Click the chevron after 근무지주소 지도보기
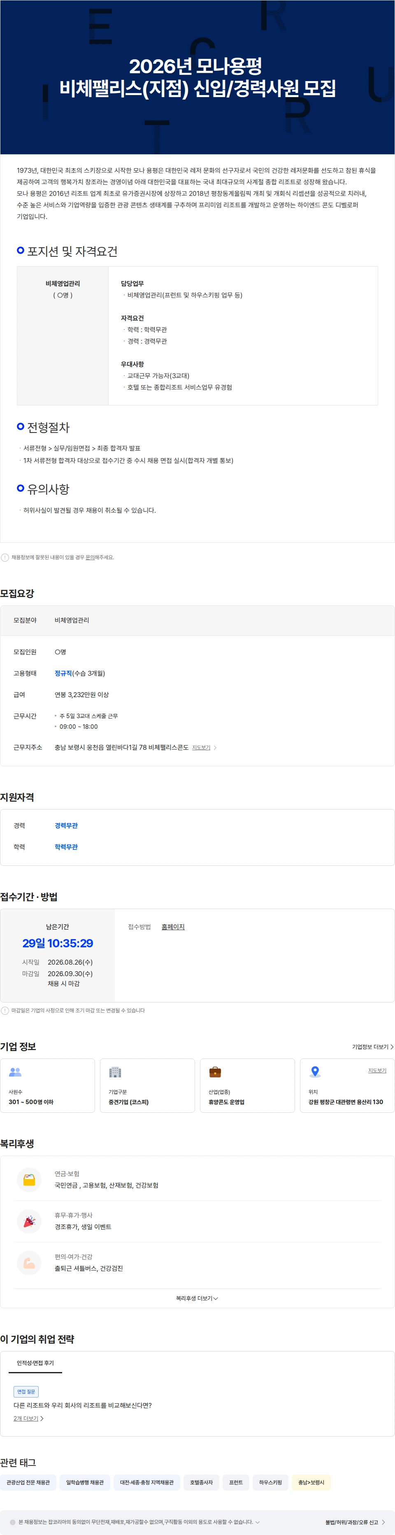Viewport: 395px width, 1535px height. point(215,747)
